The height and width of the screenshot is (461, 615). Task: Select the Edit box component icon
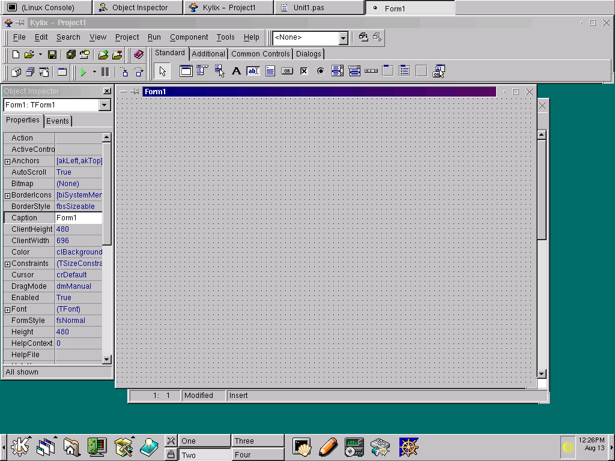(x=253, y=71)
